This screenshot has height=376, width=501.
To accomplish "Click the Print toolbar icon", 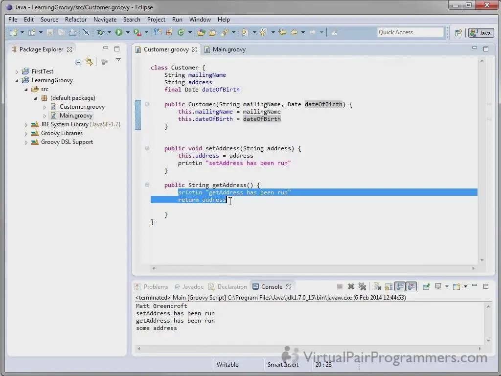I will tap(73, 32).
